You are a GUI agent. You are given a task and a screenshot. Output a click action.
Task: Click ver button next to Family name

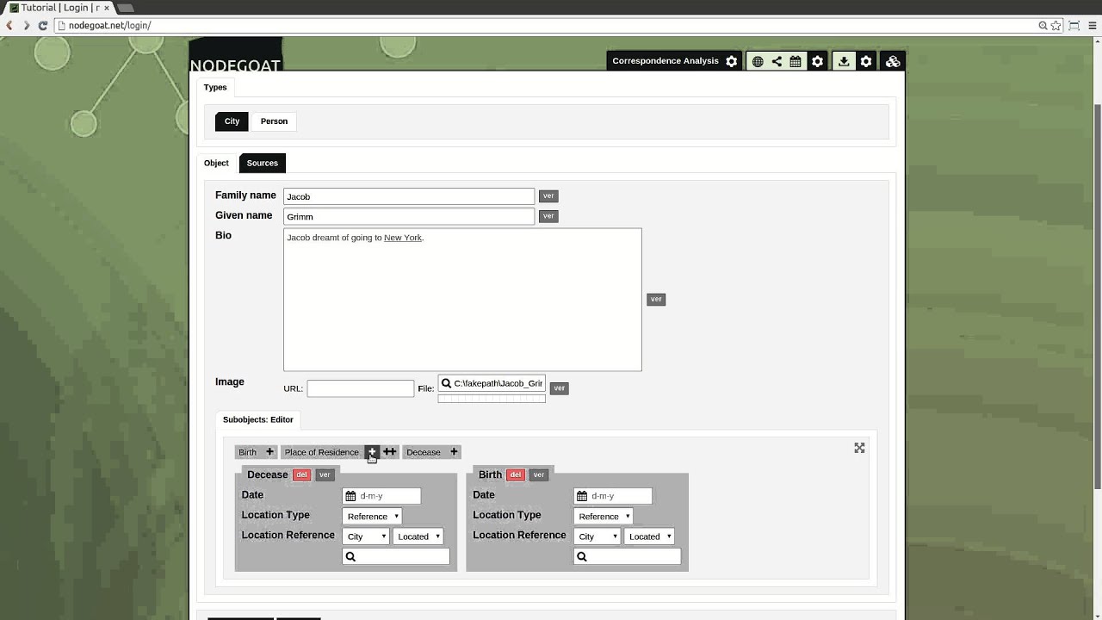click(x=548, y=196)
